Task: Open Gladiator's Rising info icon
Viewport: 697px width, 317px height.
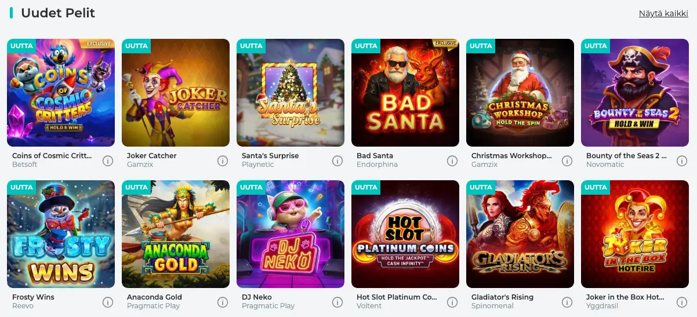Action: pyautogui.click(x=567, y=302)
